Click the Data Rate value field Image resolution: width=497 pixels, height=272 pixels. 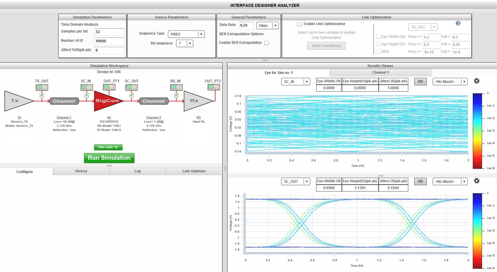247,26
